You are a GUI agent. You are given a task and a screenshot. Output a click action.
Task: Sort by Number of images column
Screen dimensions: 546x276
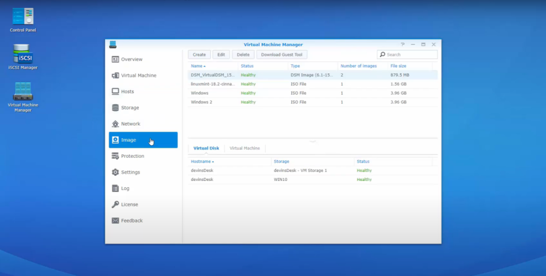pos(362,66)
